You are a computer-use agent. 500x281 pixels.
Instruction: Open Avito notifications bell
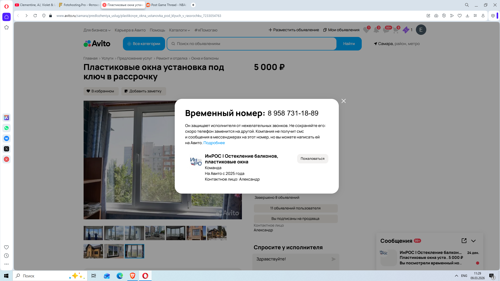click(x=376, y=30)
